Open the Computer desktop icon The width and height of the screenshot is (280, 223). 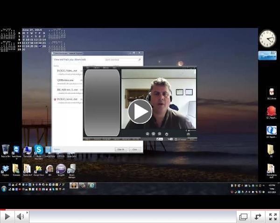tap(28, 152)
